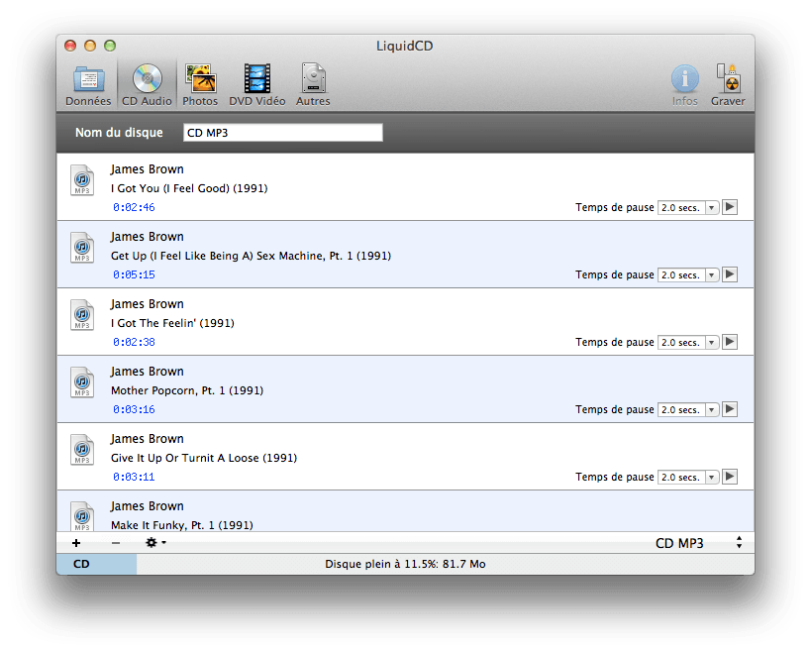Preview Get Up with its play button
The image size is (811, 653).
730,274
